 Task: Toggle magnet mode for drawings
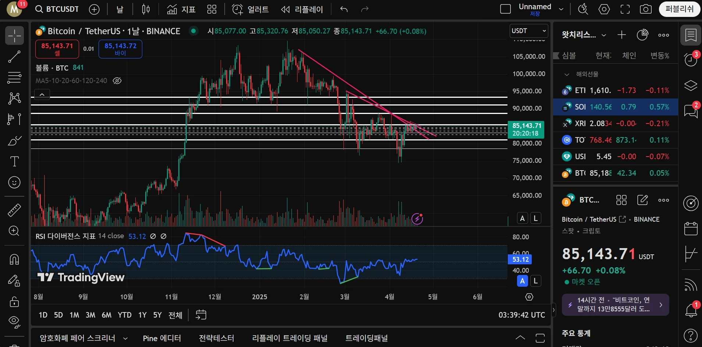tap(14, 260)
